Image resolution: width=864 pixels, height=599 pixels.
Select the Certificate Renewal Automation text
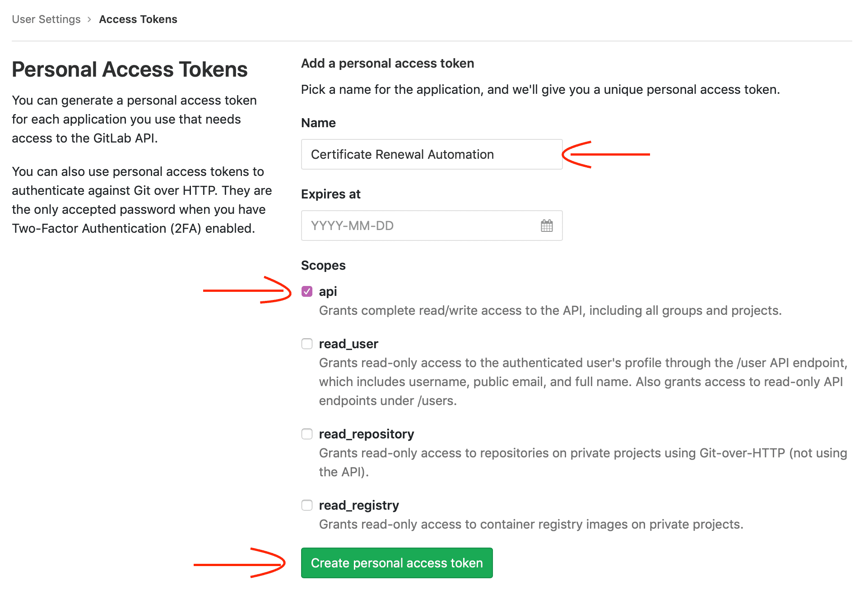402,154
